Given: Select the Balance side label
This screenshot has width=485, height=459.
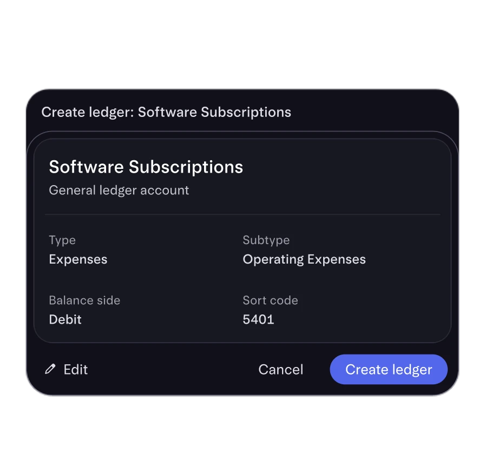Looking at the screenshot, I should [x=84, y=300].
